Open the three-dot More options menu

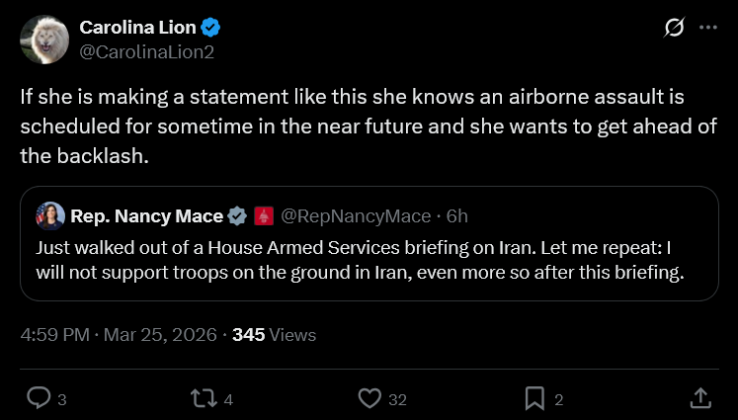pos(707,29)
